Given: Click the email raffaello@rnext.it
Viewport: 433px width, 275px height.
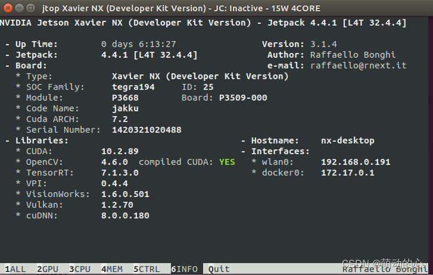Looking at the screenshot, I should point(358,65).
